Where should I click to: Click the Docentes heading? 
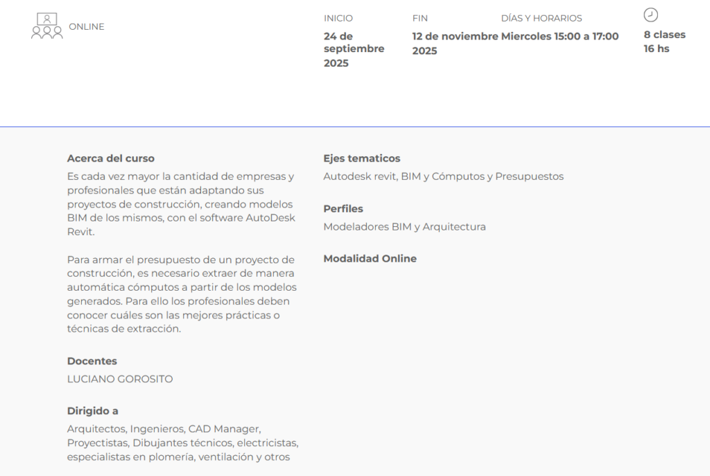pos(92,361)
